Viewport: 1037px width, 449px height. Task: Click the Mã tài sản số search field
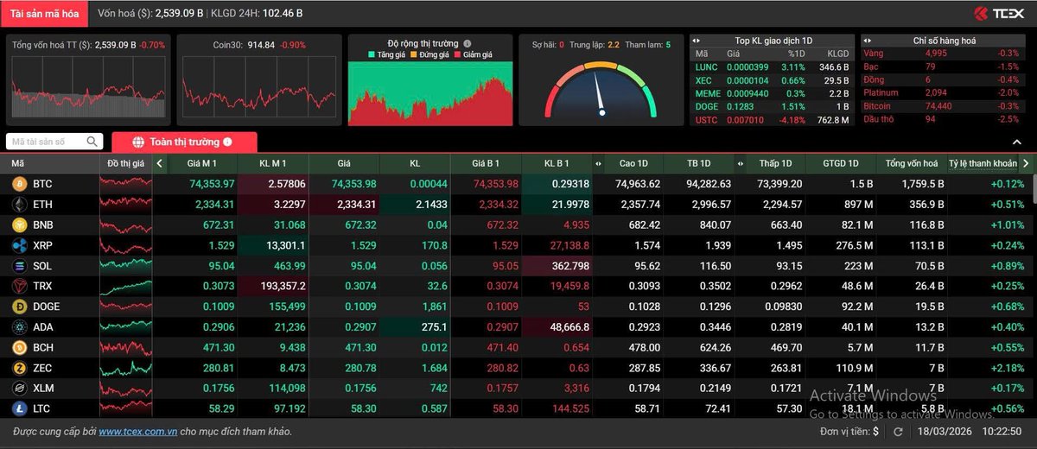48,142
